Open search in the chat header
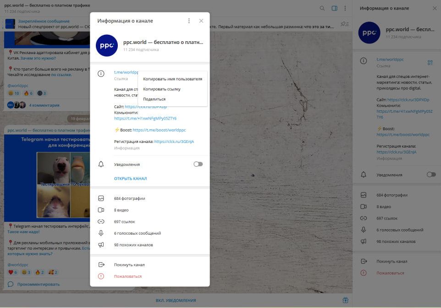The height and width of the screenshot is (308, 441). [x=322, y=8]
